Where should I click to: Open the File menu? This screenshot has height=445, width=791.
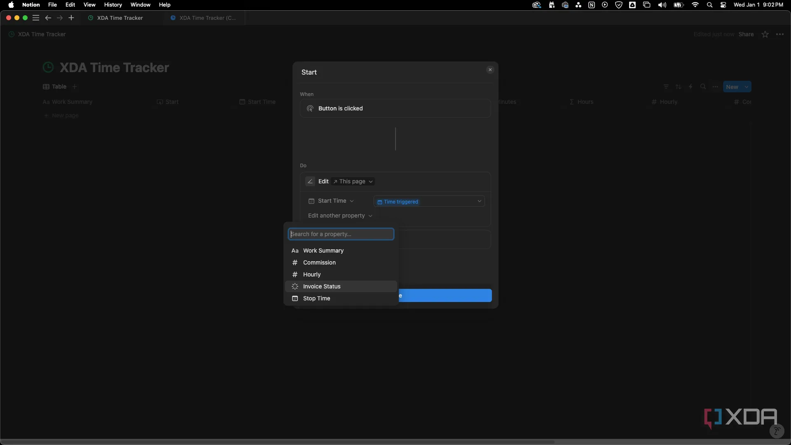[x=52, y=5]
